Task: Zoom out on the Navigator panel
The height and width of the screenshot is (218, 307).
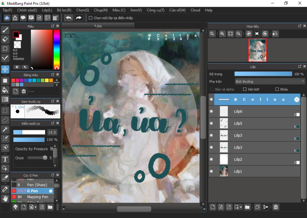Action: pyautogui.click(x=238, y=34)
